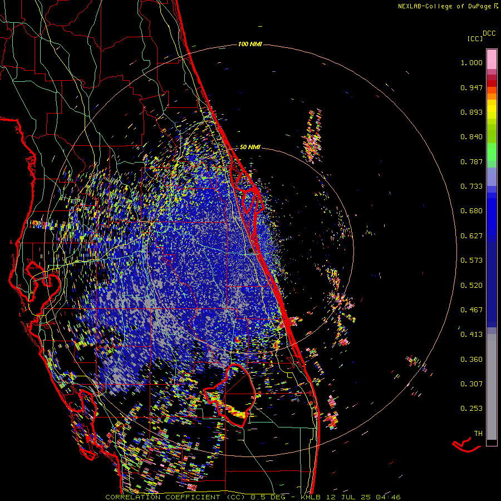
Task: Click the 100 NMI range ring label
Action: click(250, 44)
